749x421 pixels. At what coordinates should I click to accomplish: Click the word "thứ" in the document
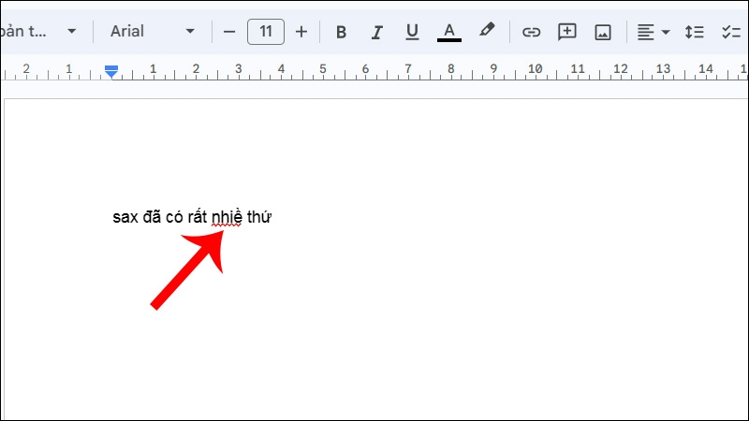(259, 217)
